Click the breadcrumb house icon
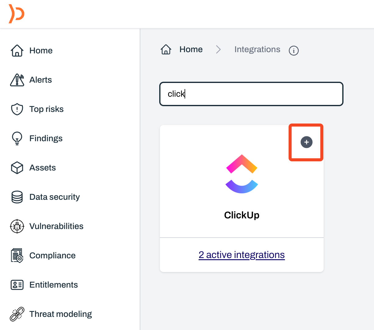This screenshot has width=374, height=330. (x=166, y=49)
